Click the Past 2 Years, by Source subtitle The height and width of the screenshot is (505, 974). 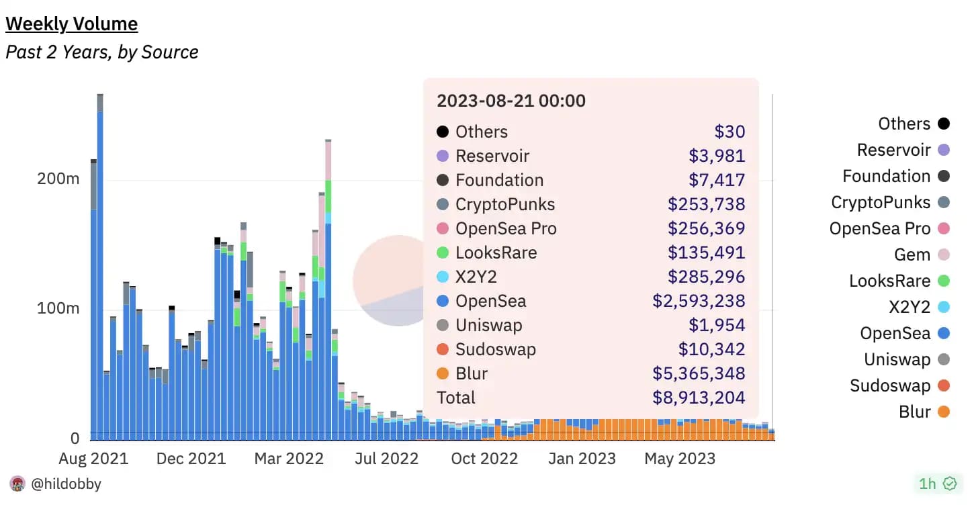[x=102, y=52]
